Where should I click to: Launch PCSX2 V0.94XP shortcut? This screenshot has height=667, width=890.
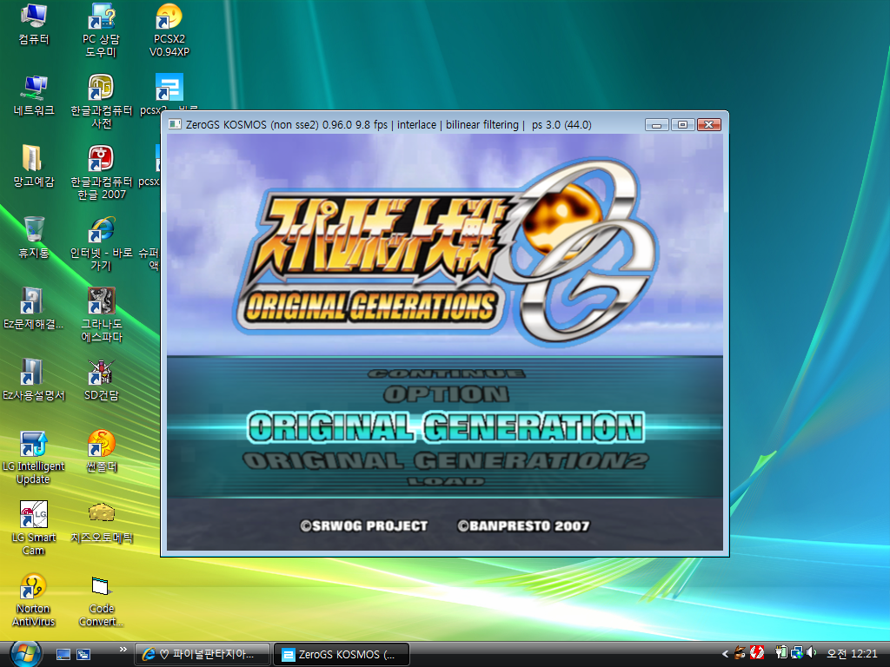pyautogui.click(x=169, y=30)
